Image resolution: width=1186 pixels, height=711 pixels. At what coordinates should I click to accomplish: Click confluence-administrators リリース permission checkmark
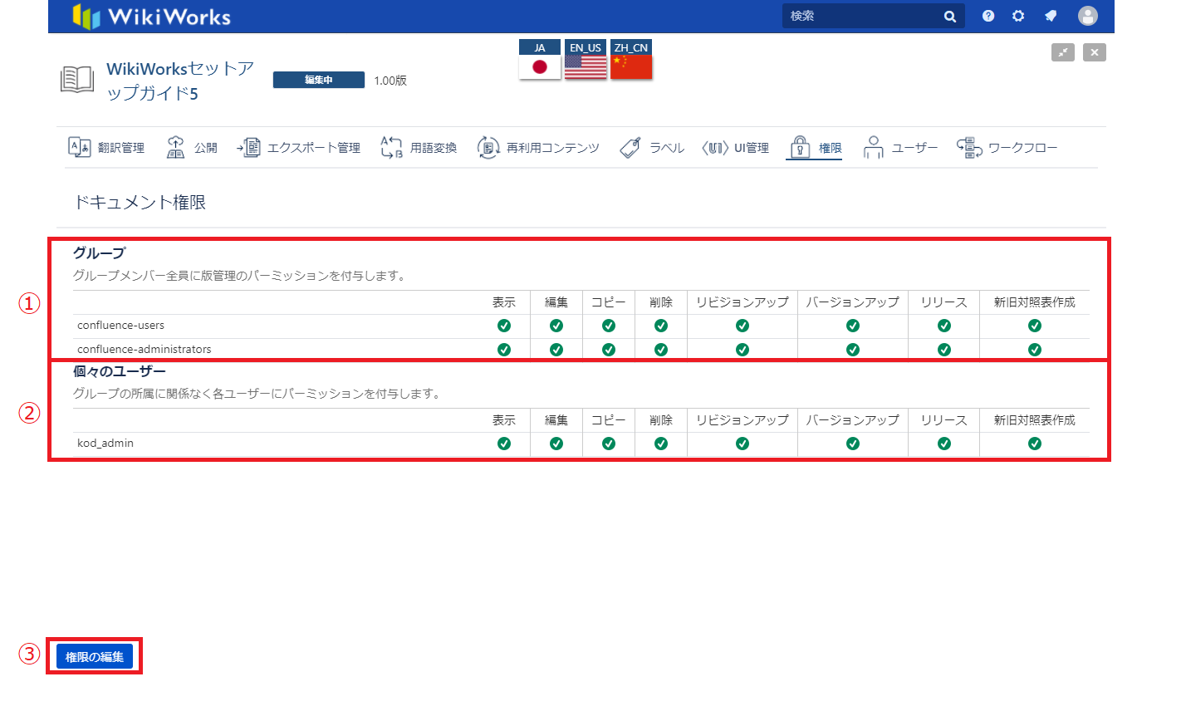coord(944,350)
